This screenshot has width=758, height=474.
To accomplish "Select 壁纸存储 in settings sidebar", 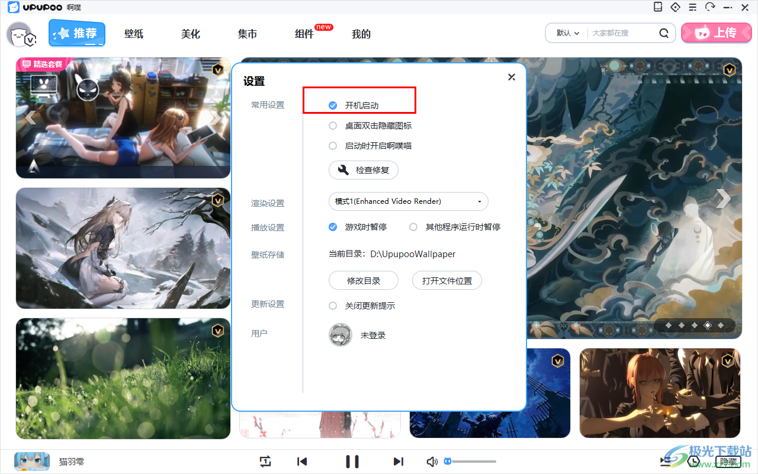I will pyautogui.click(x=268, y=255).
